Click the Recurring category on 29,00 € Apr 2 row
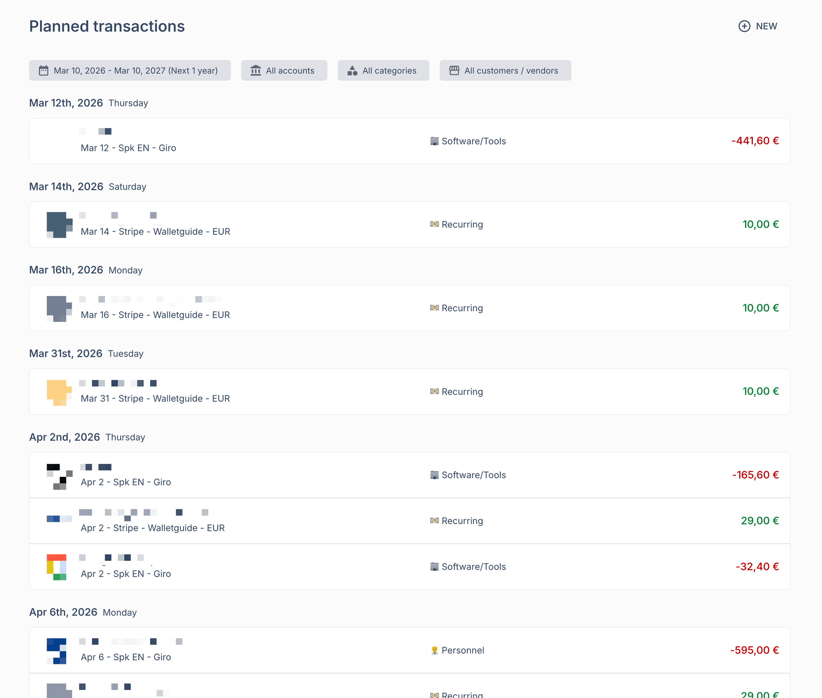Screen dimensions: 822x698 click(x=462, y=521)
